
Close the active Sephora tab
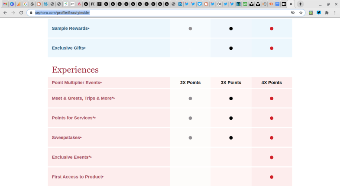pos(291,4)
